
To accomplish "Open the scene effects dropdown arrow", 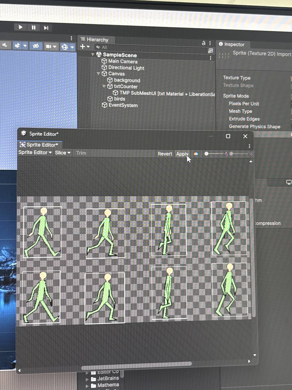I will click(25, 46).
